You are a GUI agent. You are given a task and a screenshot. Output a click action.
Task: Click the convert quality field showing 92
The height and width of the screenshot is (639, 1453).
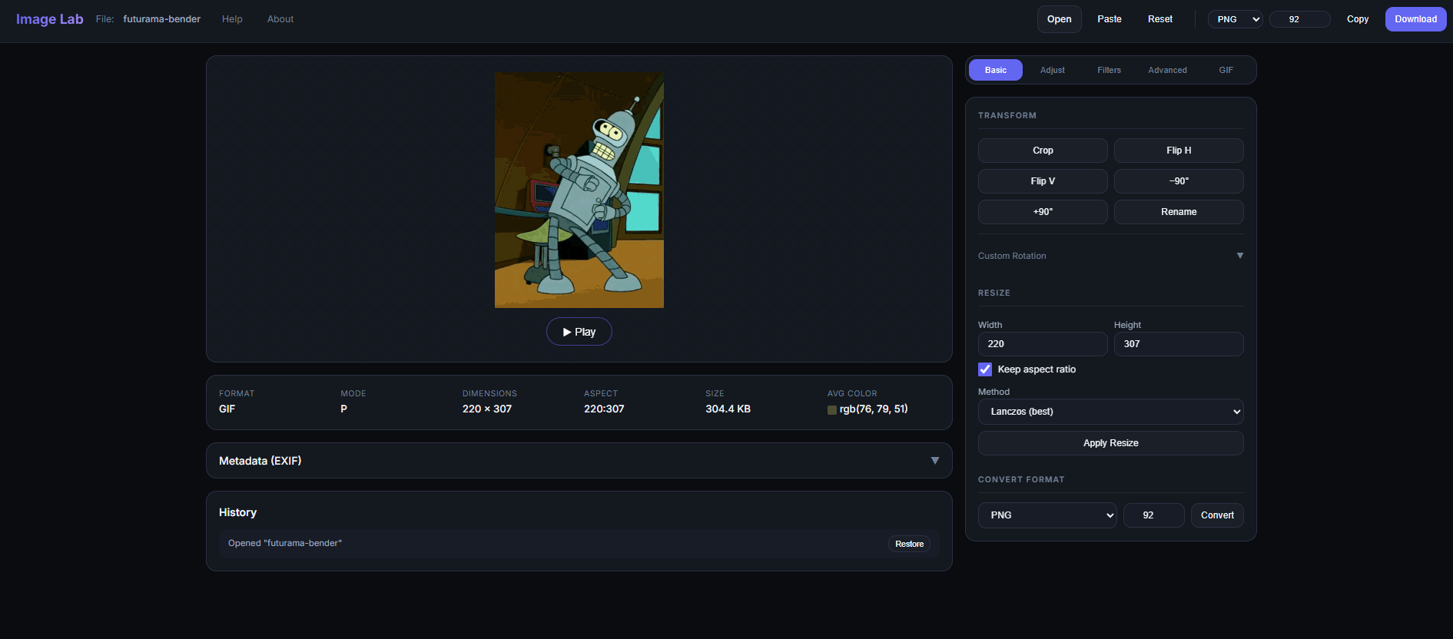(x=1153, y=515)
